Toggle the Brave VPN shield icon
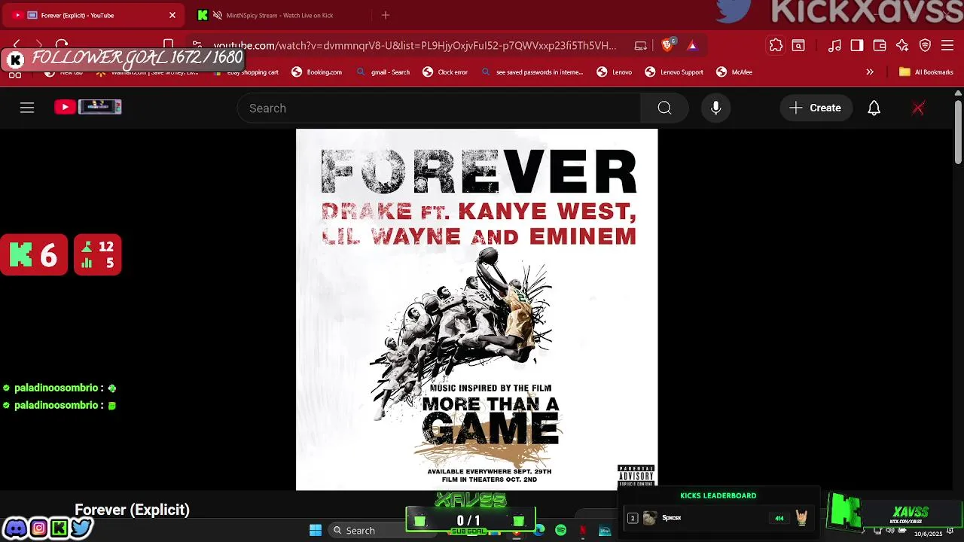The width and height of the screenshot is (964, 542). tap(925, 46)
